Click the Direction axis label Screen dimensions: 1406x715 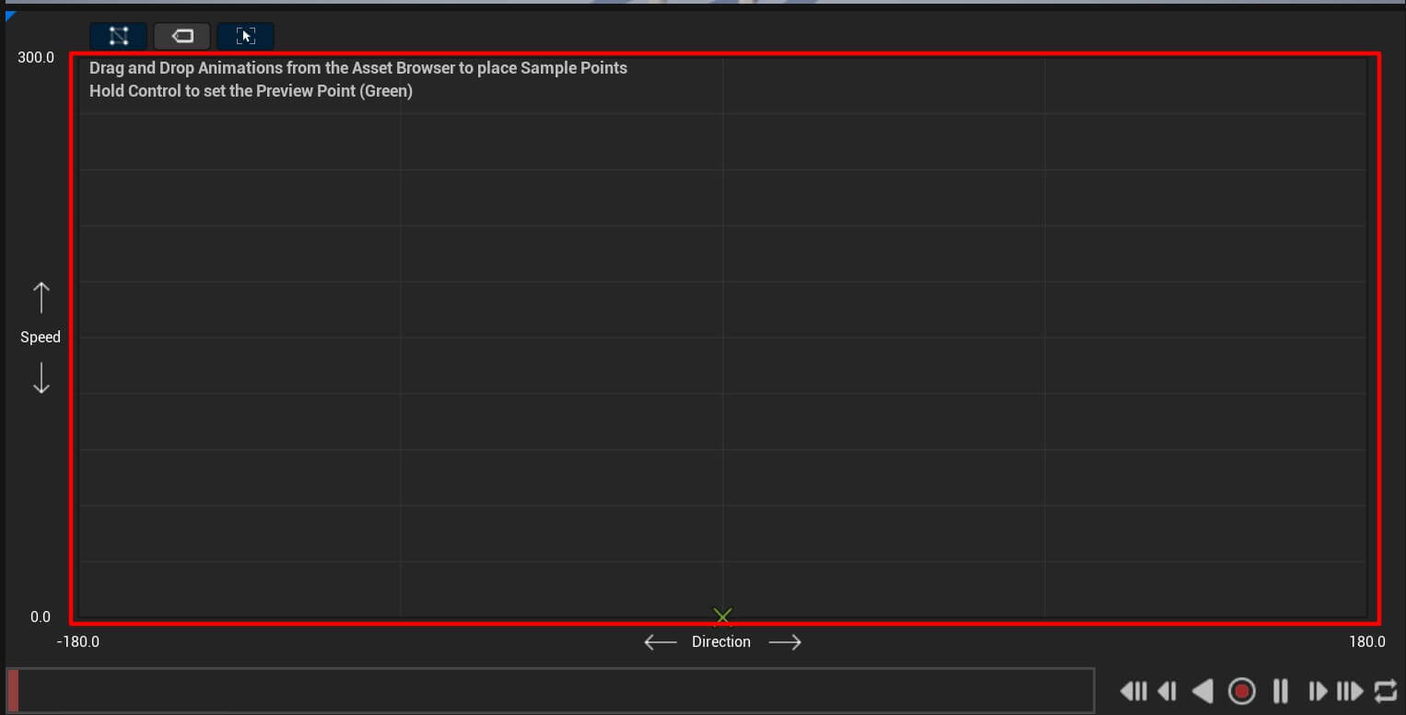pyautogui.click(x=721, y=641)
